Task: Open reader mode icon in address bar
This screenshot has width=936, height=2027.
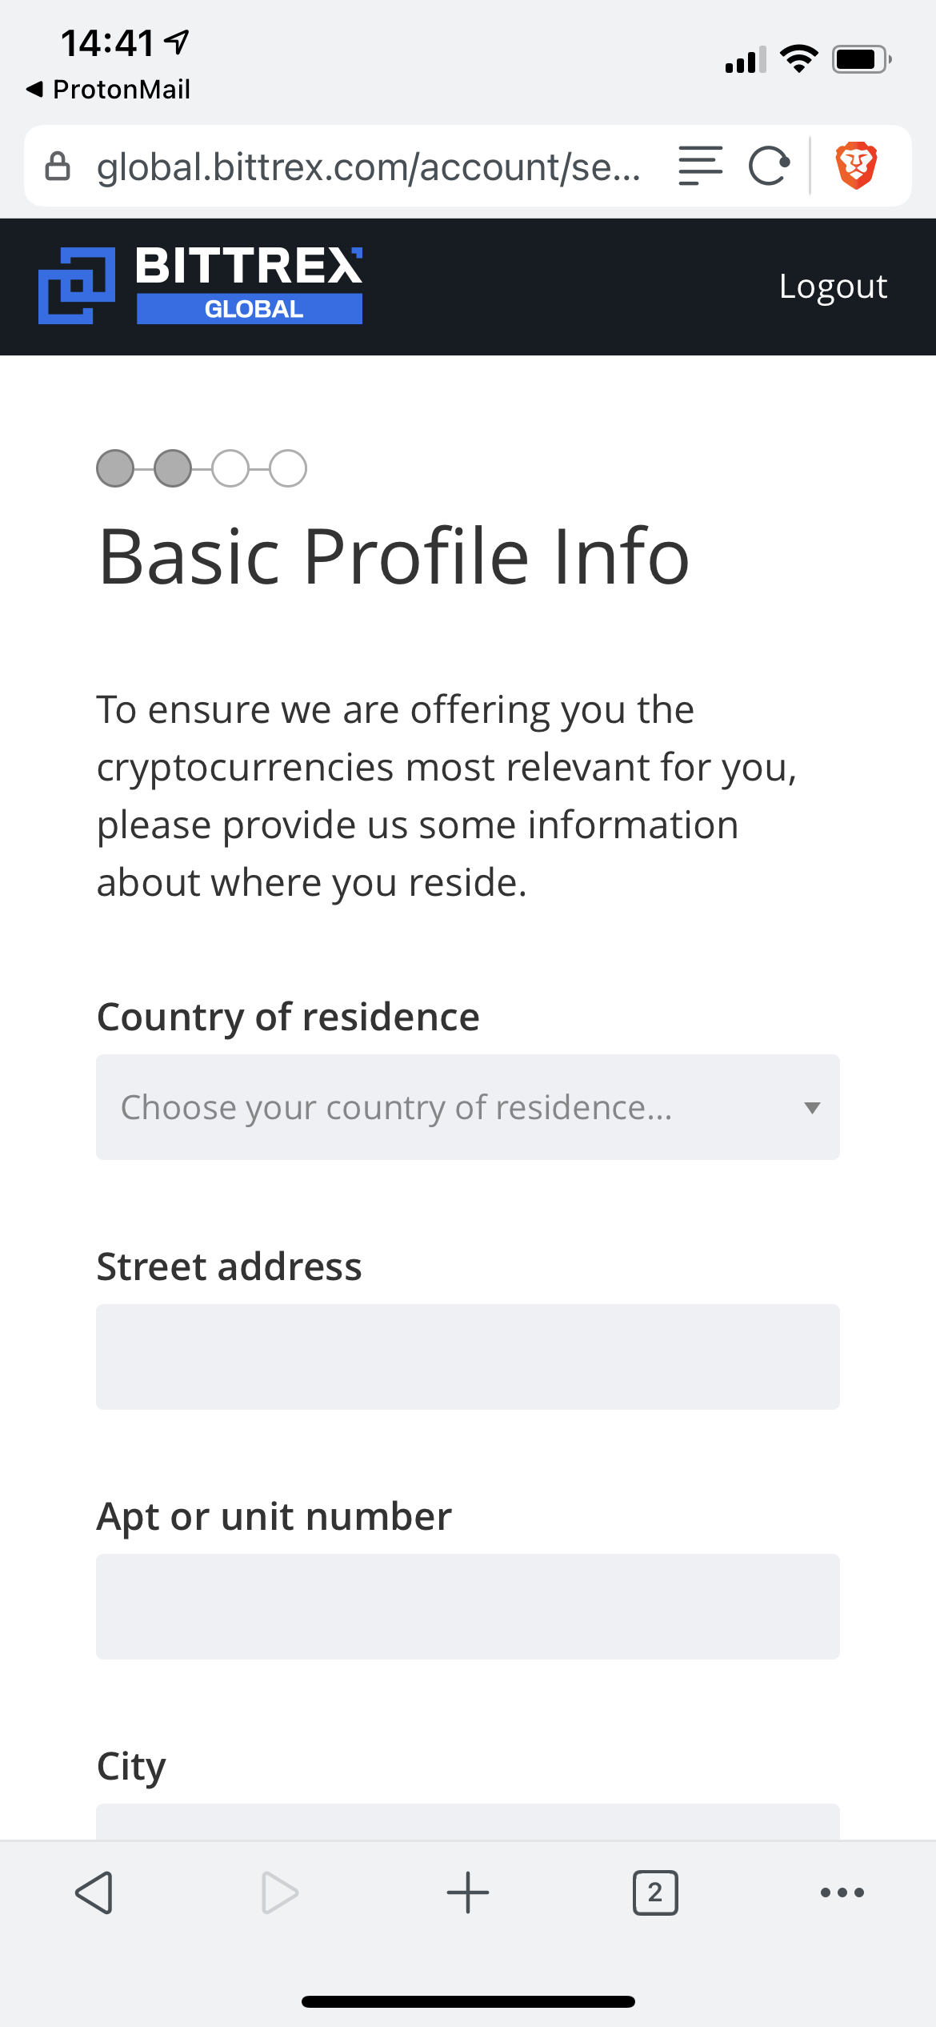Action: [x=700, y=166]
